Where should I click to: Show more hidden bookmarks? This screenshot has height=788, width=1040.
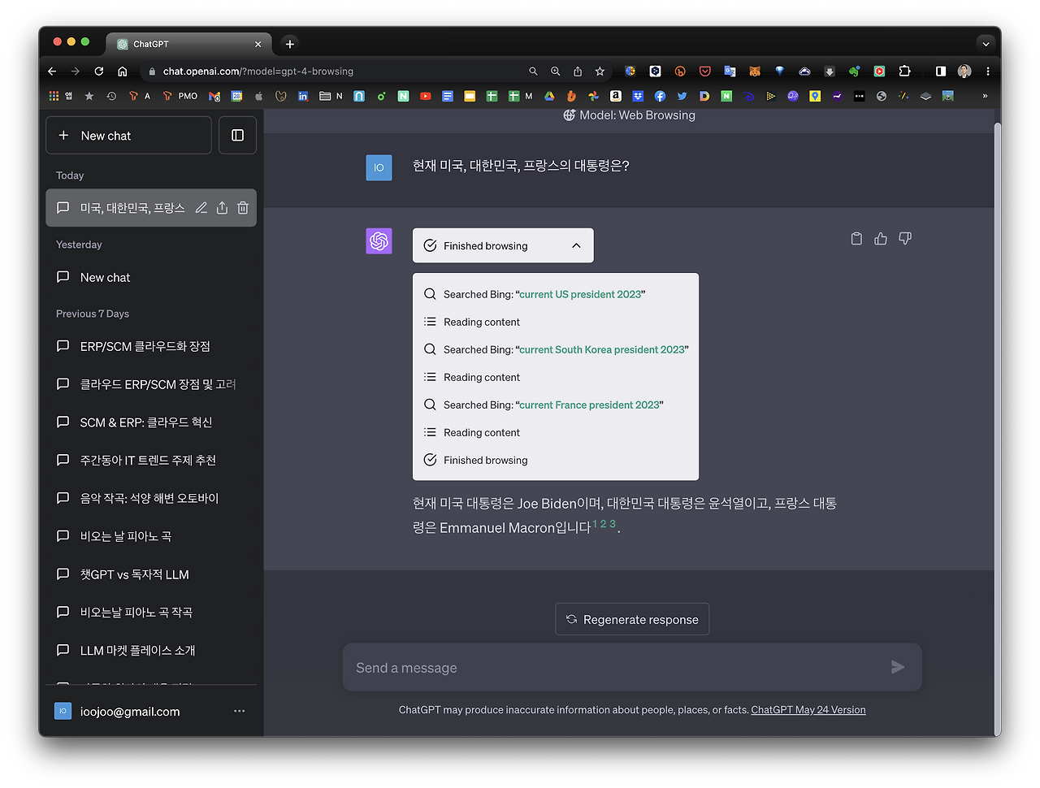[x=985, y=96]
